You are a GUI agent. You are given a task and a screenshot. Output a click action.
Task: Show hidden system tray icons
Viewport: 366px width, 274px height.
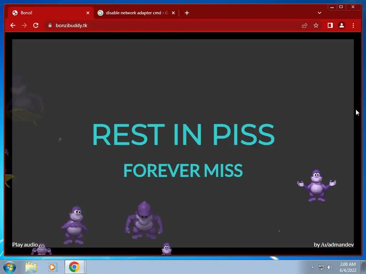coord(312,267)
